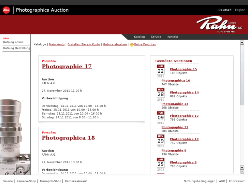Image resolution: width=248 pixels, height=186 pixels.
Task: Click the Nov 29 calendar date icon
Action: click(161, 139)
